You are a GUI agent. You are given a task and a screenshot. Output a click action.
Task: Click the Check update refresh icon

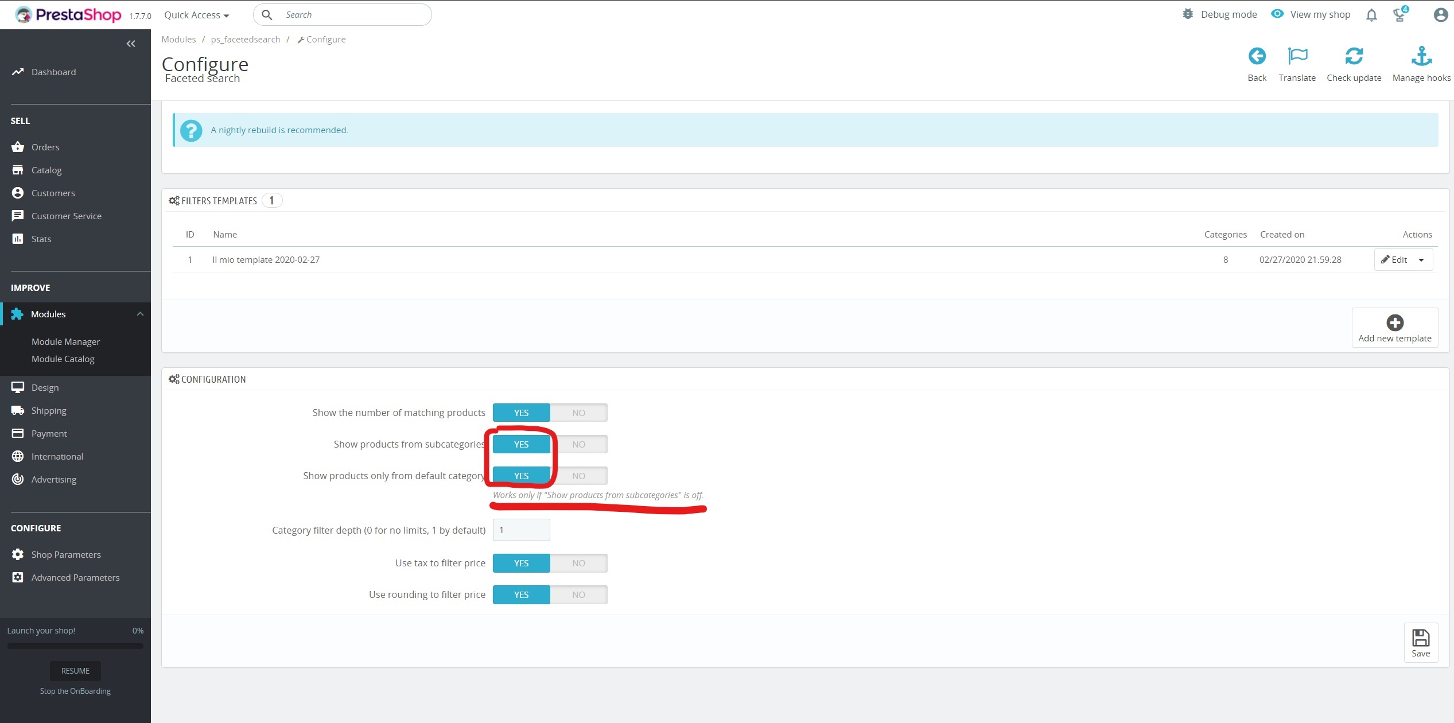(1354, 56)
